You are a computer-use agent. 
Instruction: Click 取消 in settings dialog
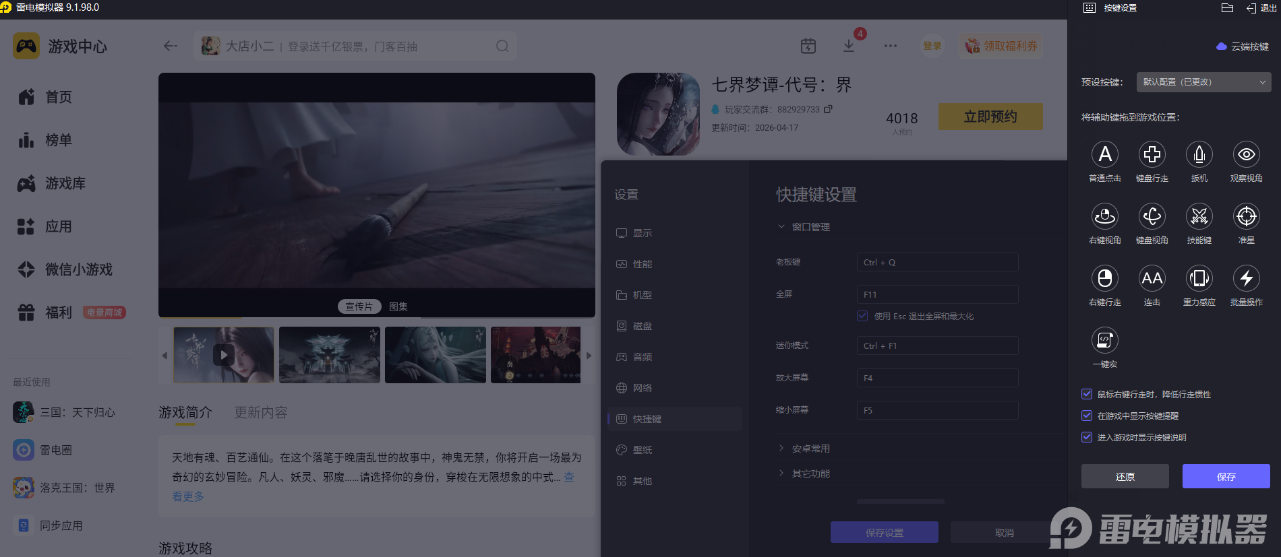click(1004, 532)
